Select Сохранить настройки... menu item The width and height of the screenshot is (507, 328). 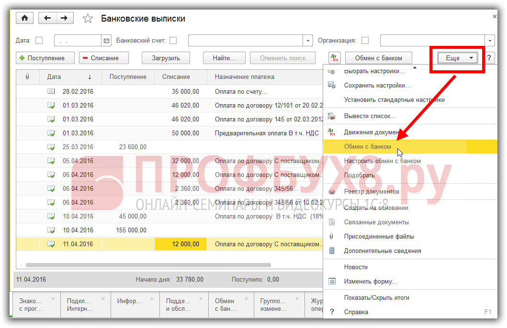[410, 86]
